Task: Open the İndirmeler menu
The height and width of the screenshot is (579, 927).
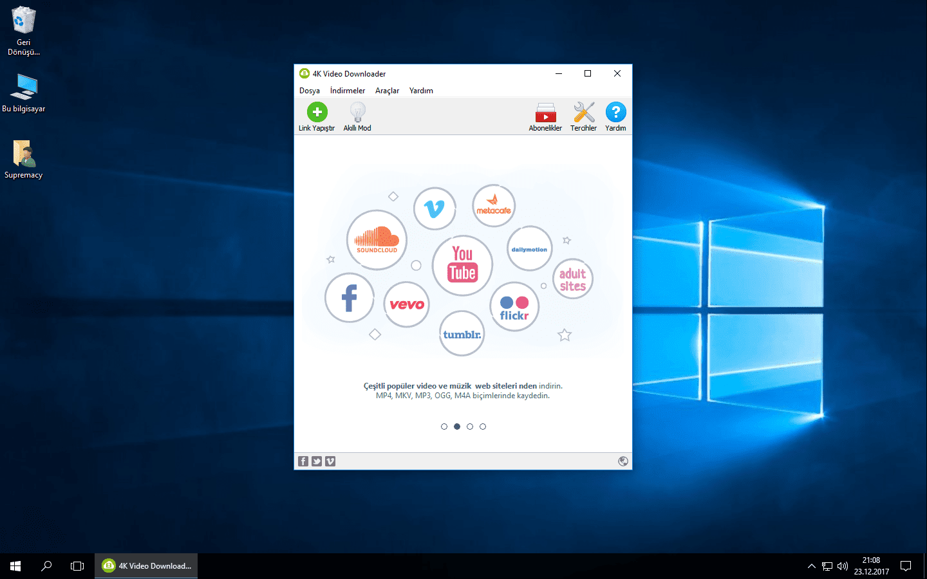Action: coord(348,91)
